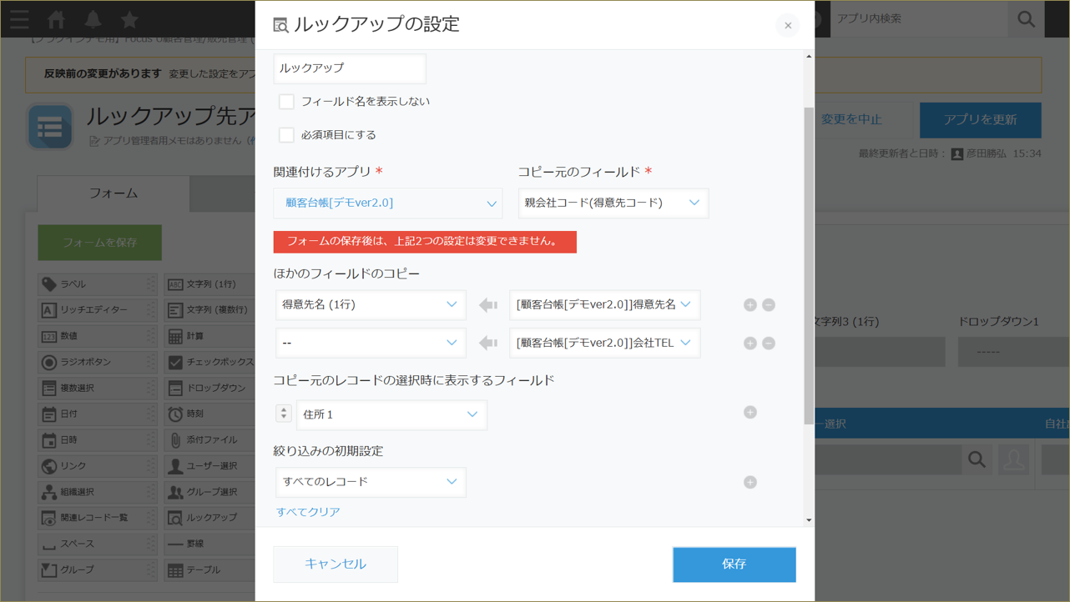Screen dimensions: 1070x602
Task: Click the アプリを更新 button
Action: [x=981, y=120]
